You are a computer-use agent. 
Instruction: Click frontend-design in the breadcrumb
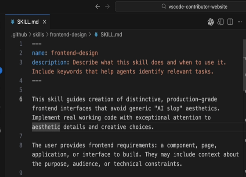tap(68, 35)
